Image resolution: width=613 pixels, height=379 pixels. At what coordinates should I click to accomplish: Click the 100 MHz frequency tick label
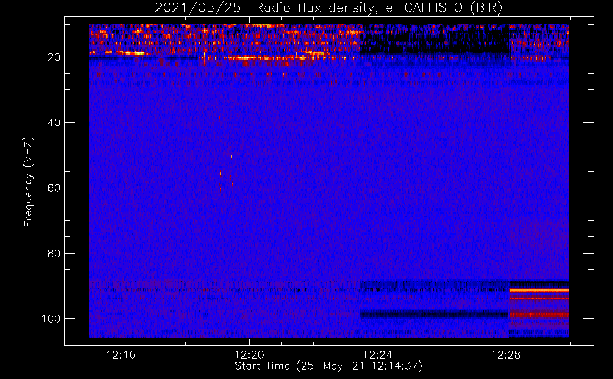click(52, 318)
